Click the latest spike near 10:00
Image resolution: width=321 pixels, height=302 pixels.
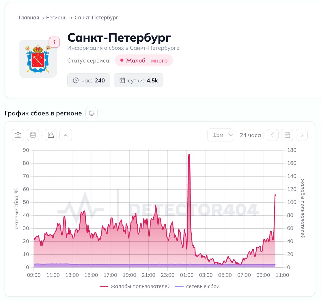(x=275, y=195)
